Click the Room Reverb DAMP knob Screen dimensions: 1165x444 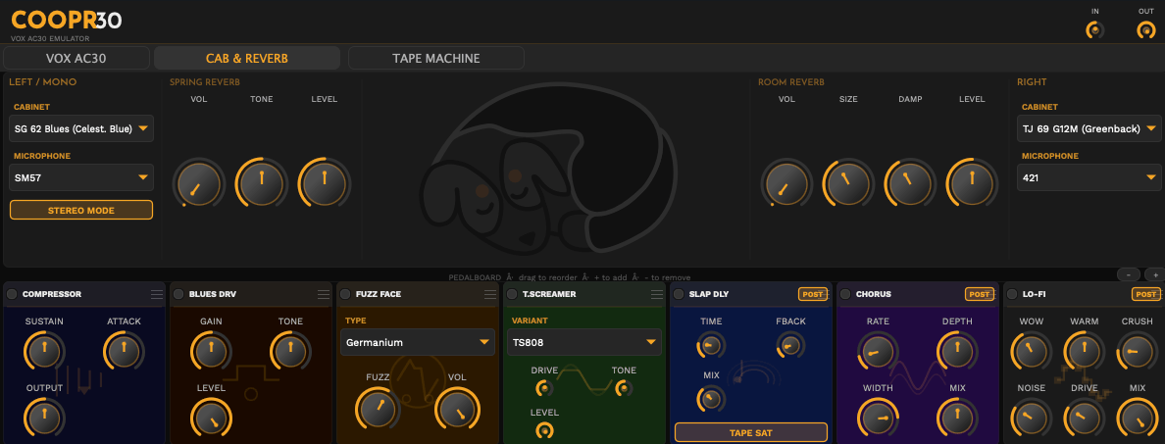910,183
